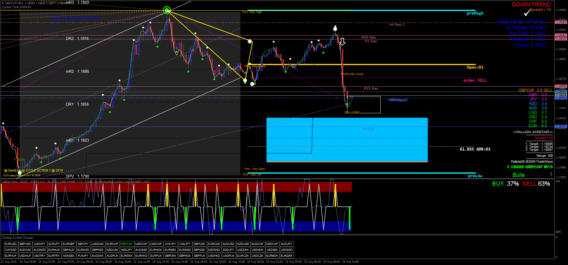Load the EURZAR pair in symbol changer
This screenshot has width=568, height=265.
[286, 256]
